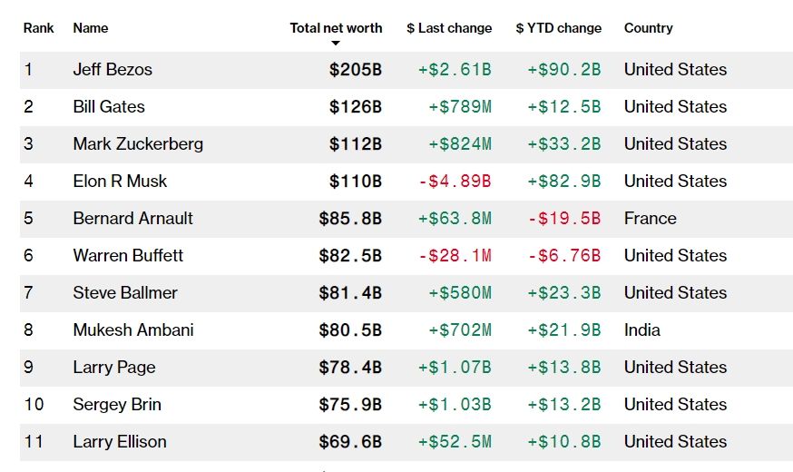Image resolution: width=793 pixels, height=472 pixels.
Task: Select the Steve Ballmer row name
Action: coord(125,293)
